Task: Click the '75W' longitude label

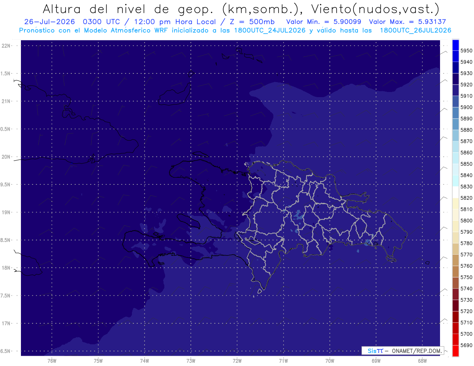Action: pos(98,361)
